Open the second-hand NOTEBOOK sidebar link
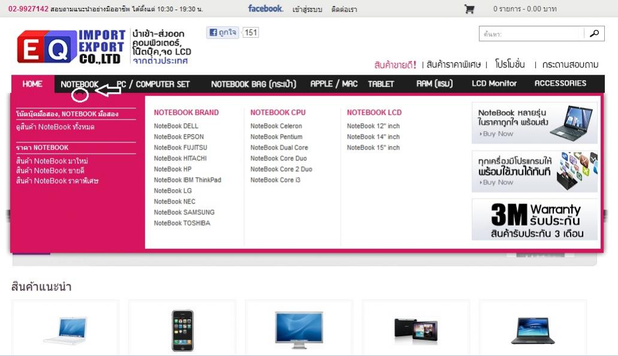The width and height of the screenshot is (618, 356). pos(67,114)
